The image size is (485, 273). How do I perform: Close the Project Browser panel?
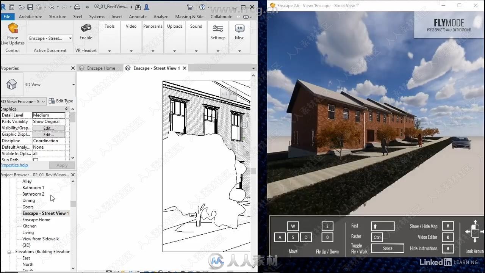coord(73,175)
